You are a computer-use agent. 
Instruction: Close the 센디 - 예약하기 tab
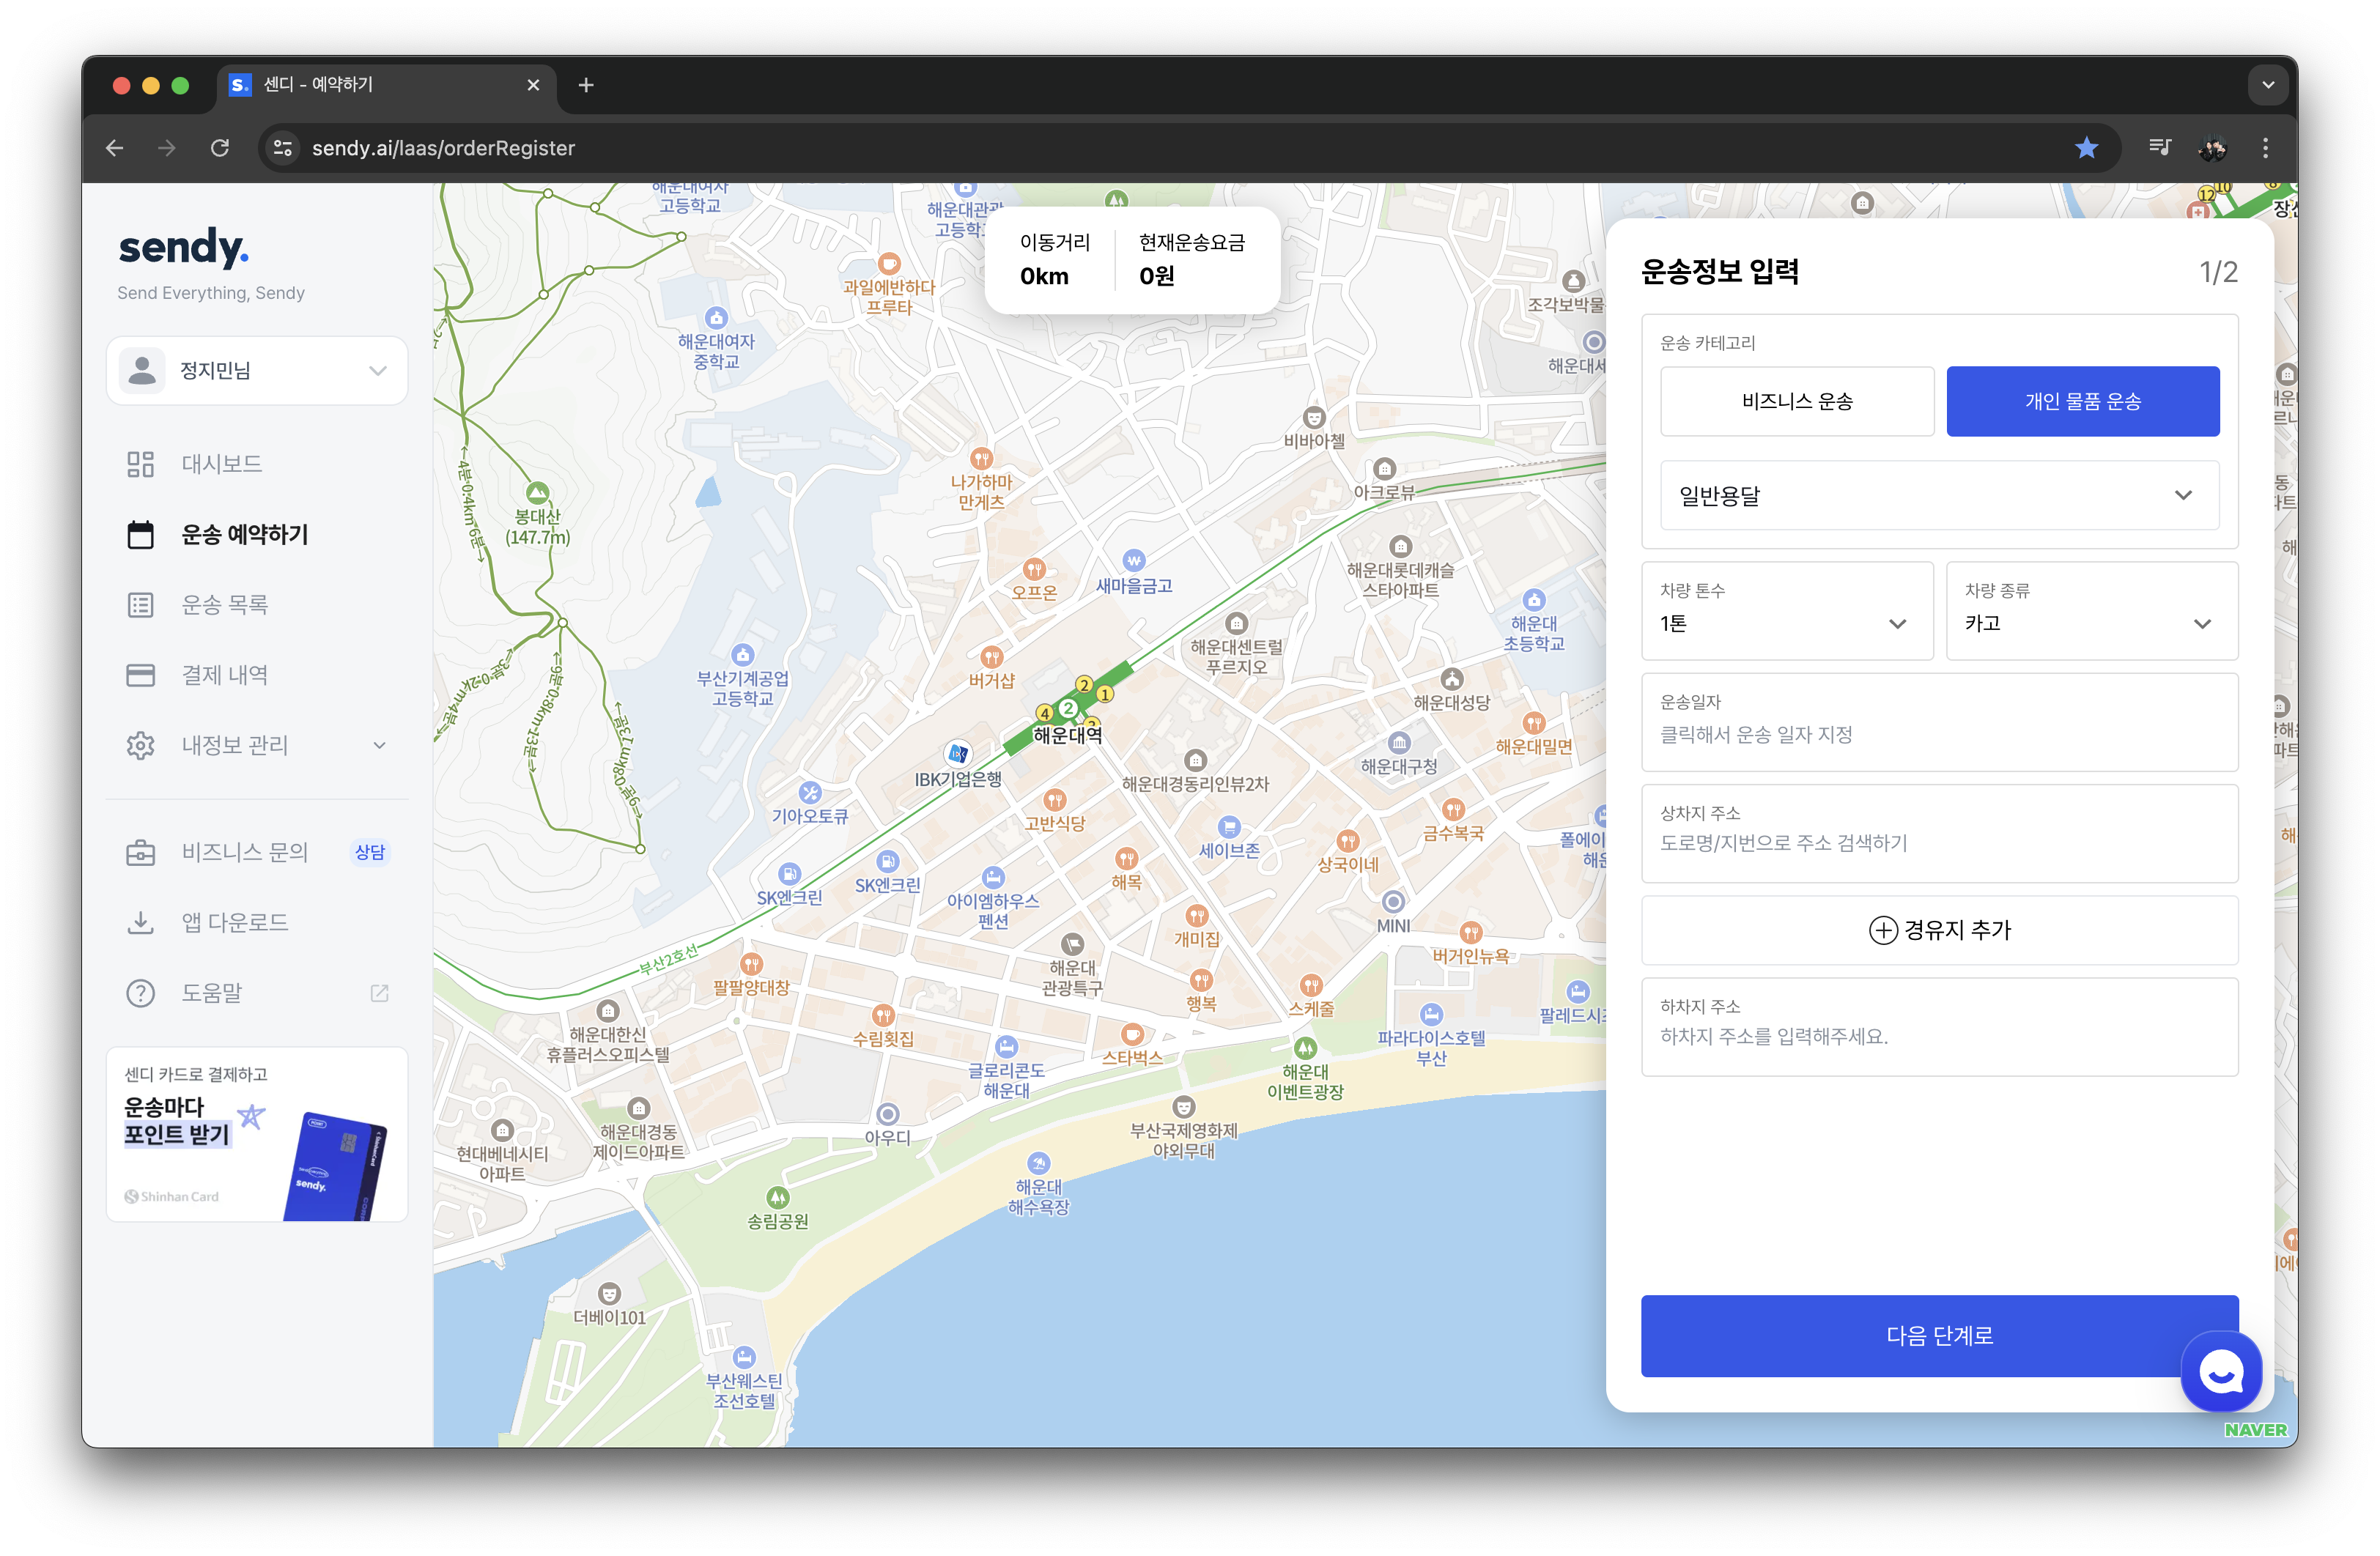click(x=533, y=85)
